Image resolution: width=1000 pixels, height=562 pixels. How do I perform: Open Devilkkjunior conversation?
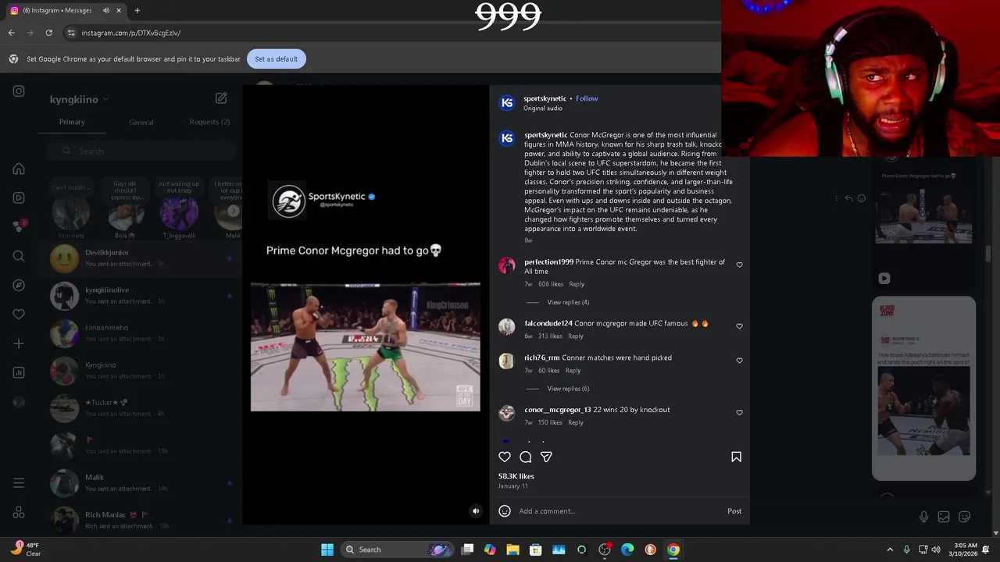[141, 258]
